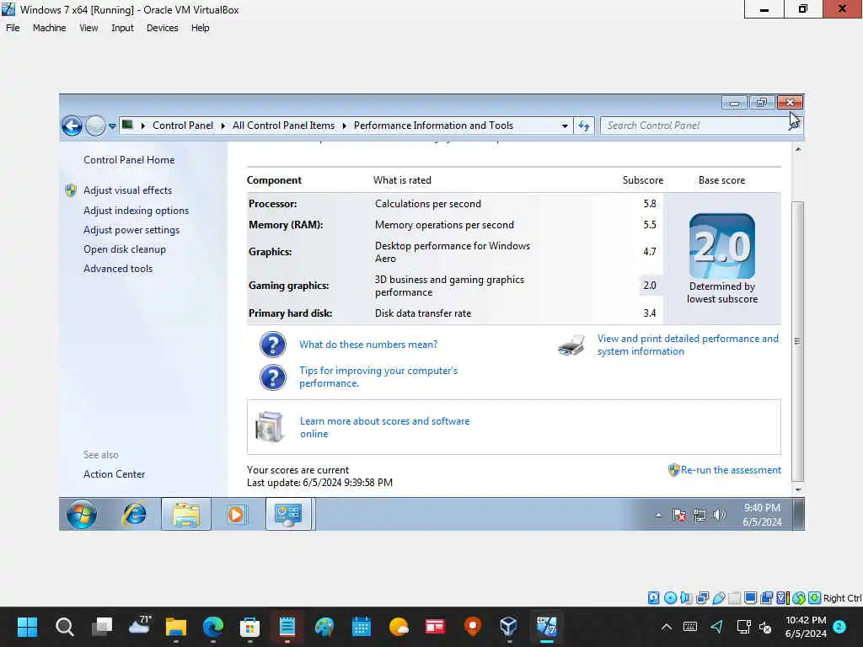Open What do these numbers mean link

(368, 345)
